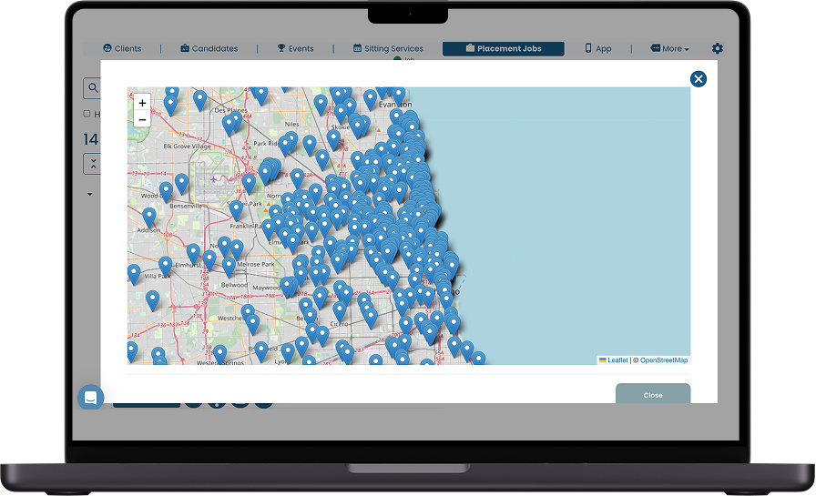Click map pin left of Villa Park

134,273
